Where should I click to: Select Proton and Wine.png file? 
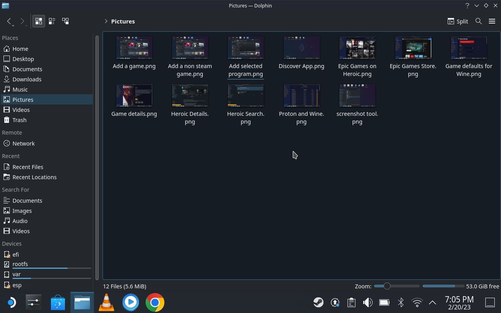(301, 105)
